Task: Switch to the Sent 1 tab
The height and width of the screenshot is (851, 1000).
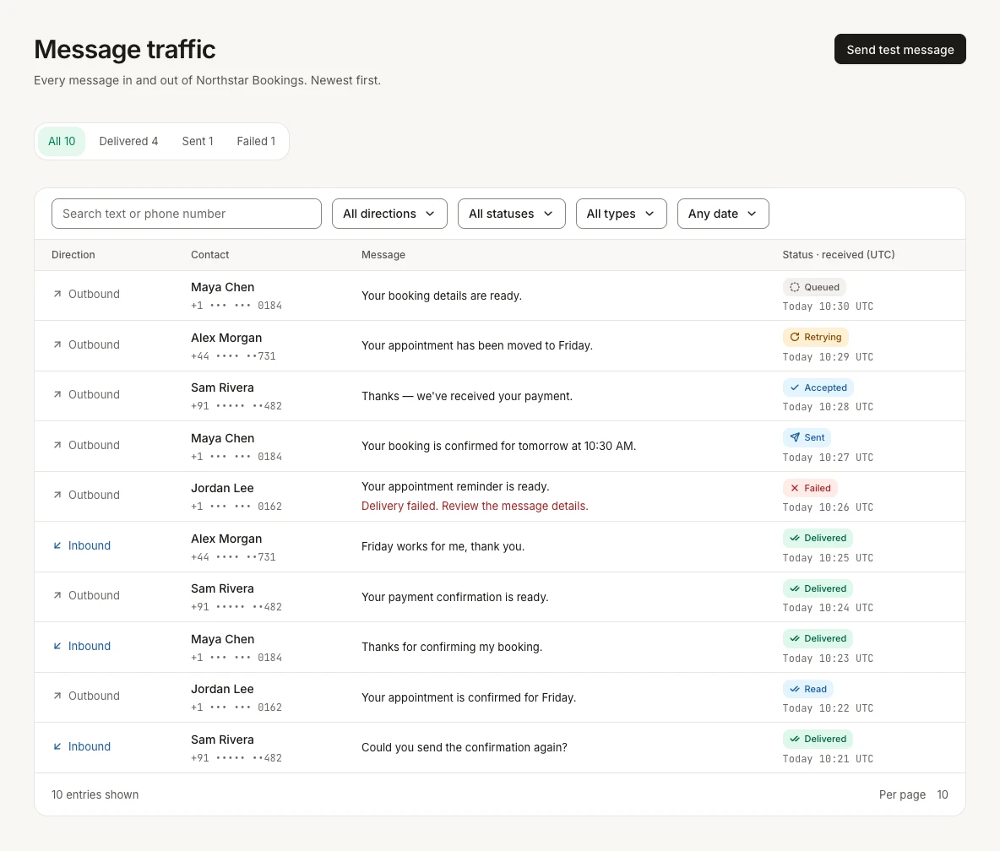Action: (x=198, y=142)
